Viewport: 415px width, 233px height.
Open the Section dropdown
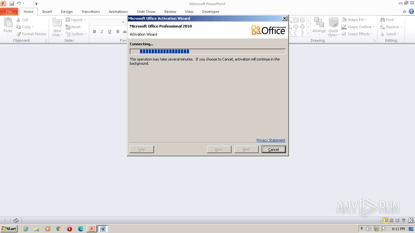click(x=76, y=34)
